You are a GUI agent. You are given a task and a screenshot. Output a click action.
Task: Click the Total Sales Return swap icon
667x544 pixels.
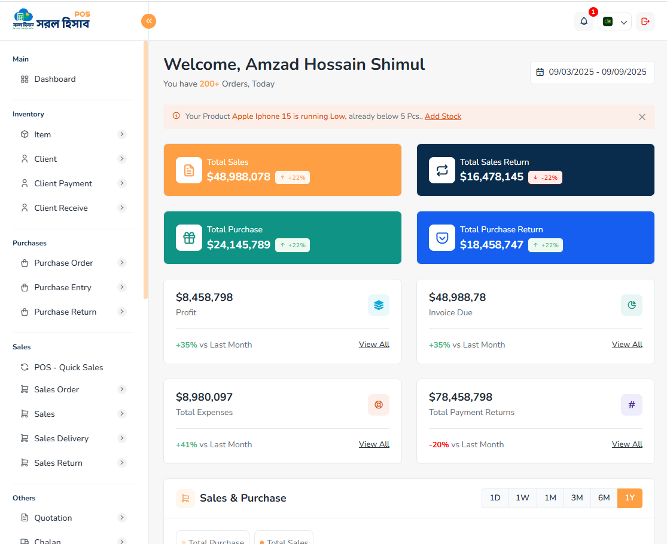(441, 170)
